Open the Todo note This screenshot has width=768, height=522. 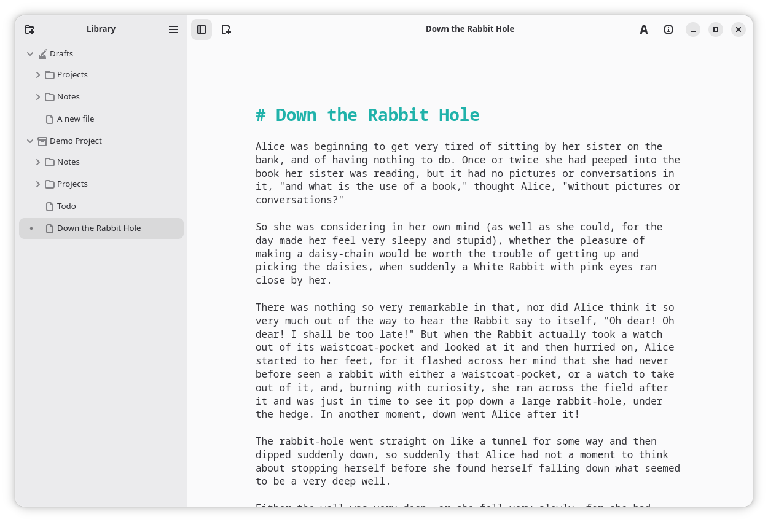[x=66, y=206]
